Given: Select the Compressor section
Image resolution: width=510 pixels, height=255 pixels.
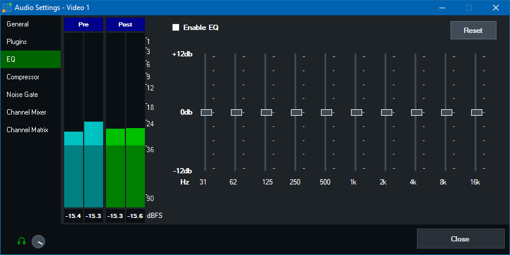Looking at the screenshot, I should [x=23, y=77].
